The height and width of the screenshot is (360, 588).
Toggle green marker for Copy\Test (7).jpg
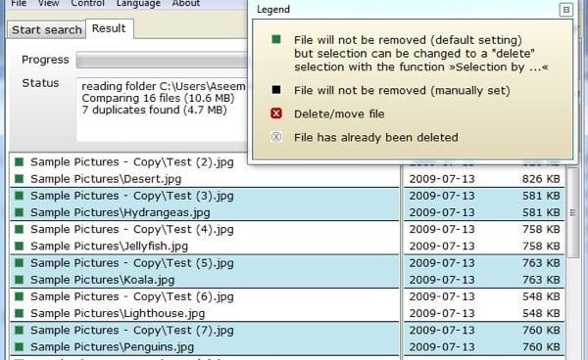pos(19,331)
